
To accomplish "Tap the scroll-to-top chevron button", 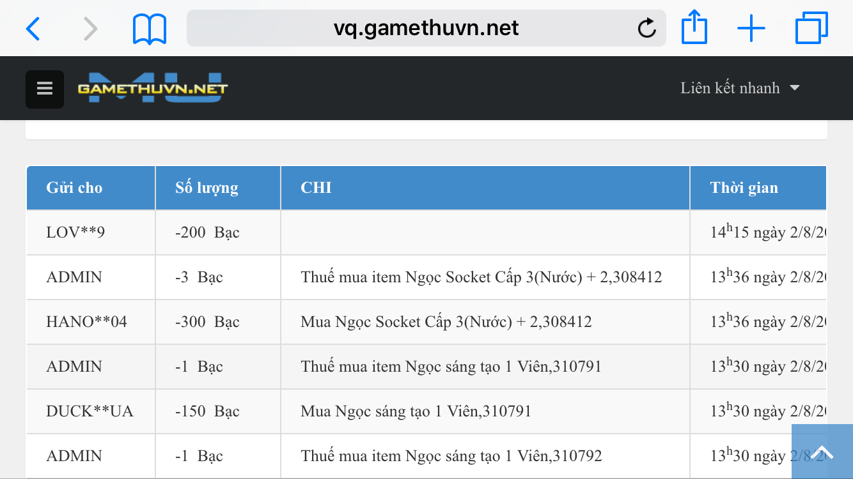I will [x=822, y=452].
